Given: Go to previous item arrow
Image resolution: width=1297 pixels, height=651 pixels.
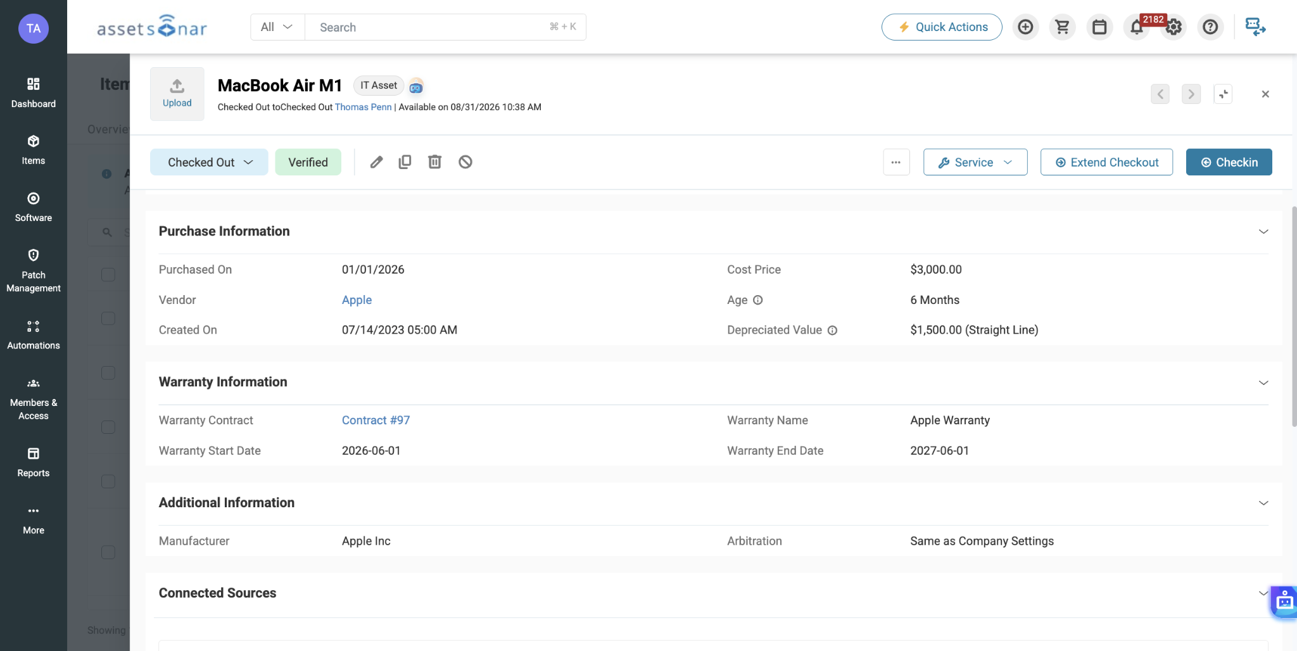Looking at the screenshot, I should click(x=1160, y=94).
